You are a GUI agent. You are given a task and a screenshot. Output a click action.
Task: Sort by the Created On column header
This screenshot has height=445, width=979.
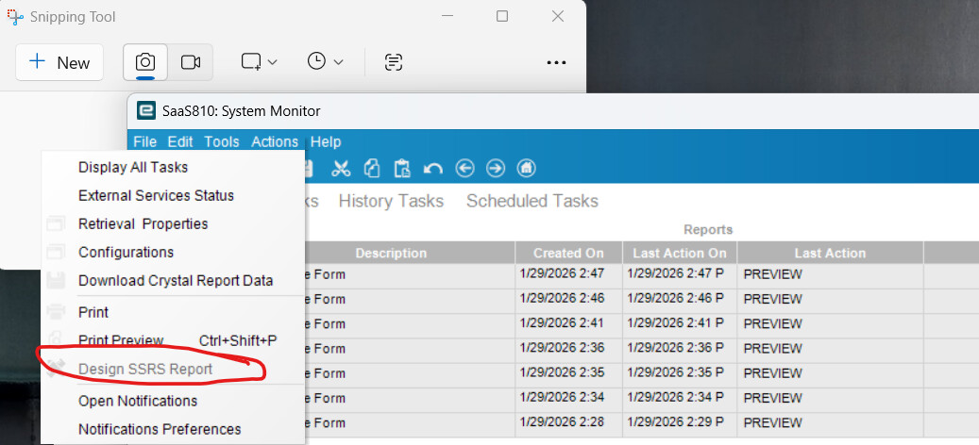(568, 253)
